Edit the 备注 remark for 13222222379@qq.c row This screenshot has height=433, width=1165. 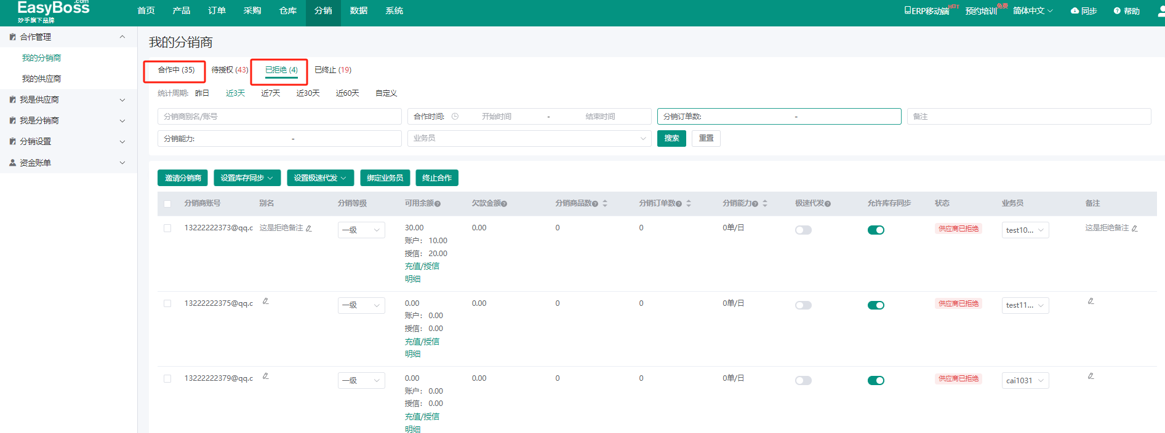pos(1091,376)
